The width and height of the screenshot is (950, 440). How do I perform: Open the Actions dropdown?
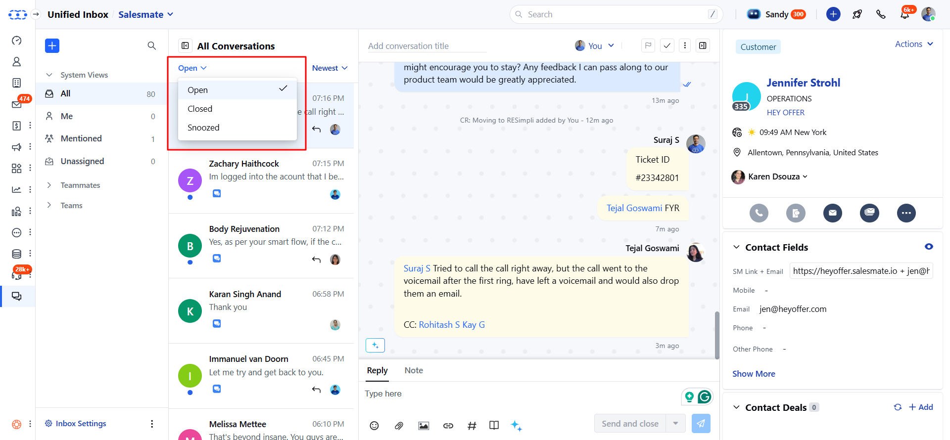click(914, 44)
